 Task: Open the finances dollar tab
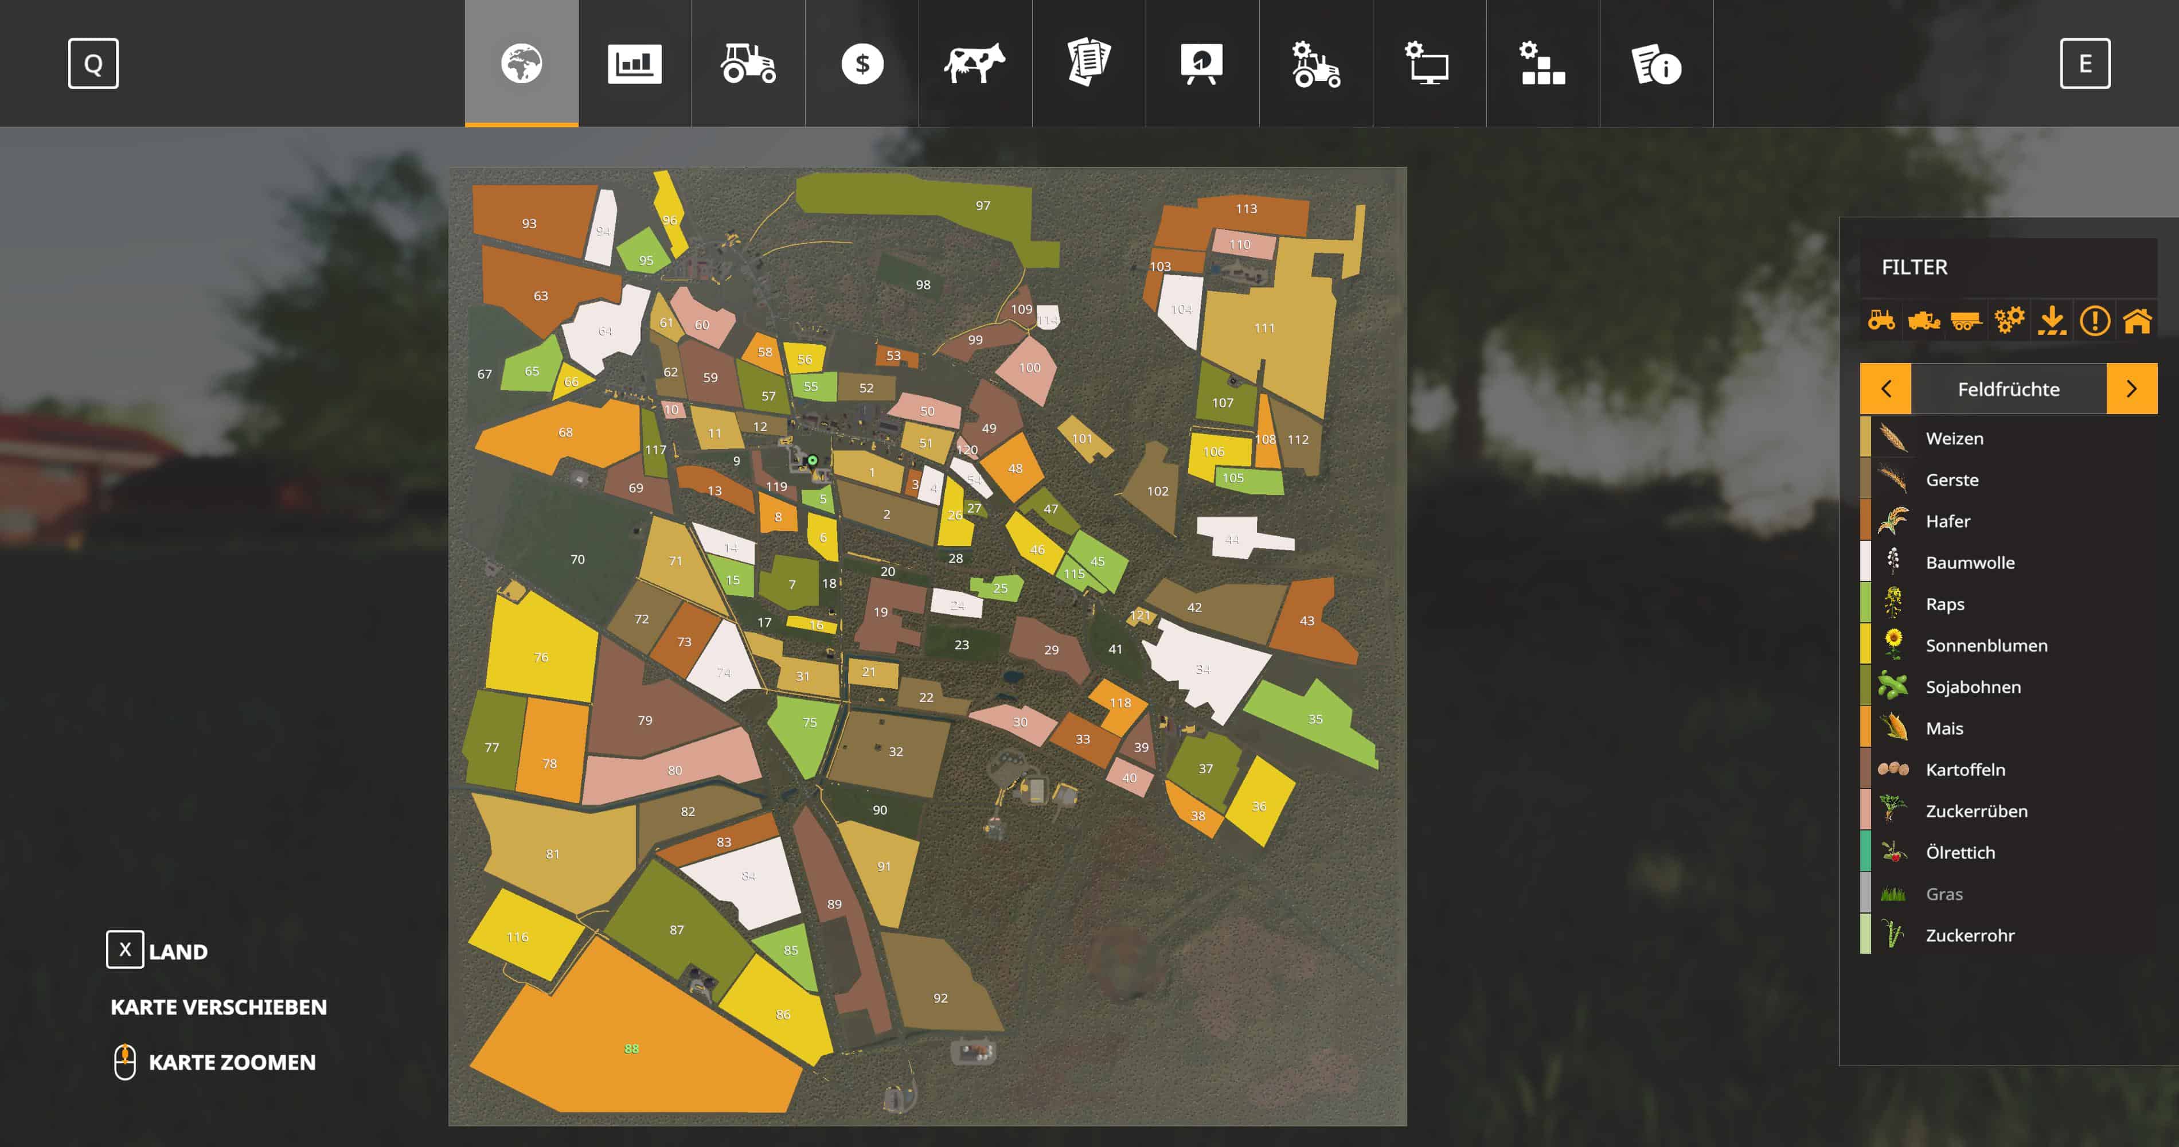862,64
